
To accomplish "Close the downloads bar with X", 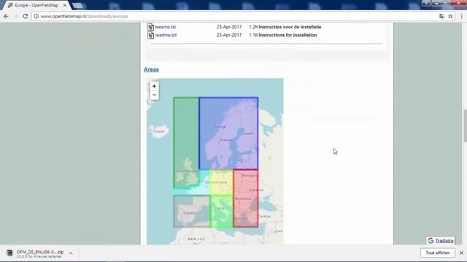I will pos(461,253).
